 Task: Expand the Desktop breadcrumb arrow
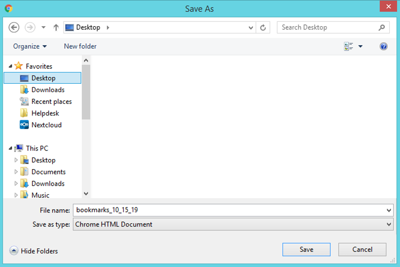click(x=108, y=27)
